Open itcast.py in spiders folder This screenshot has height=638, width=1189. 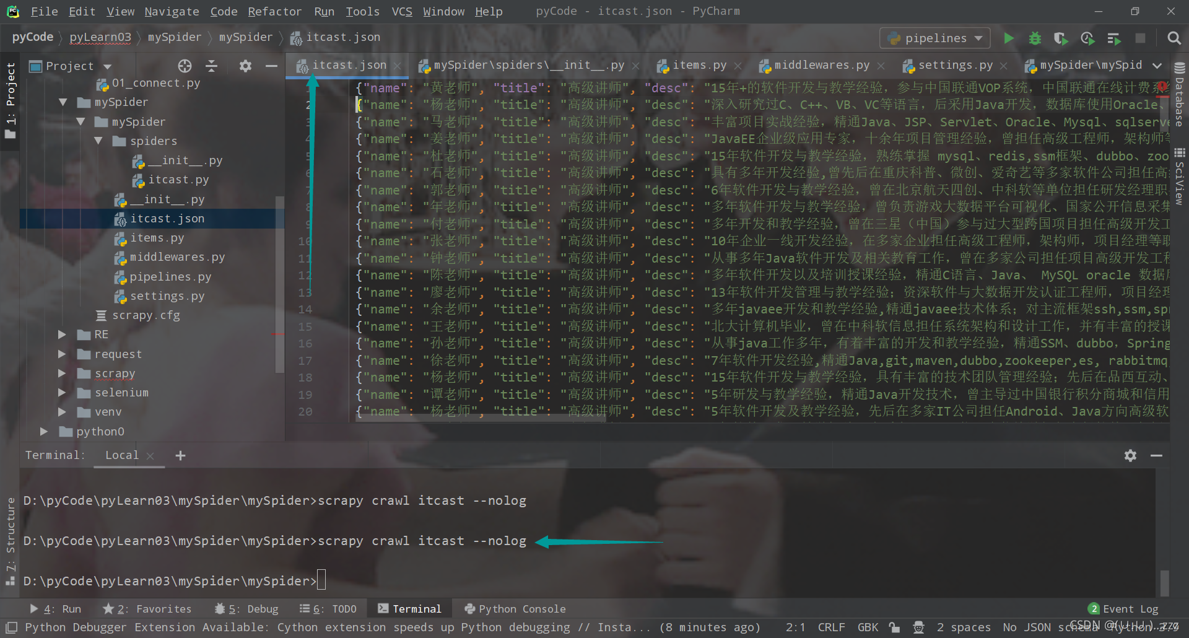coord(178,180)
